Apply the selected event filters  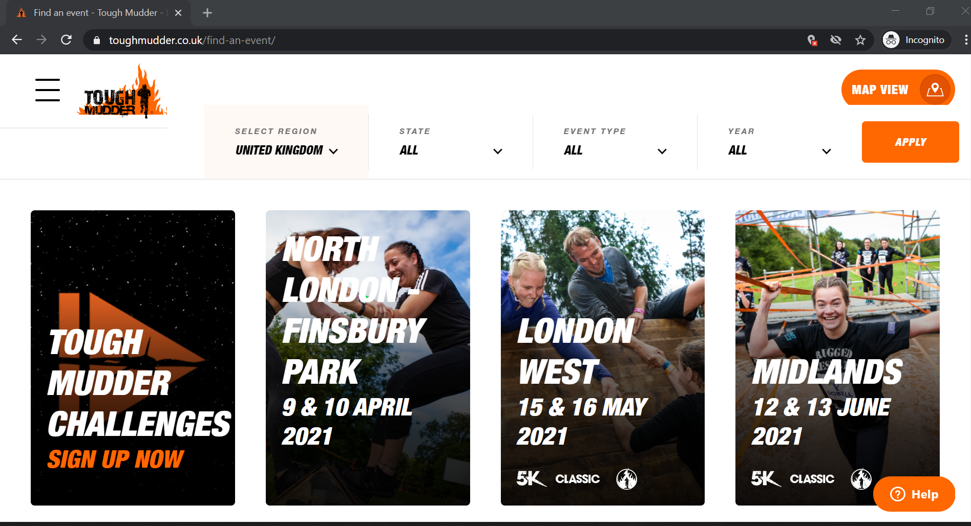tap(911, 142)
